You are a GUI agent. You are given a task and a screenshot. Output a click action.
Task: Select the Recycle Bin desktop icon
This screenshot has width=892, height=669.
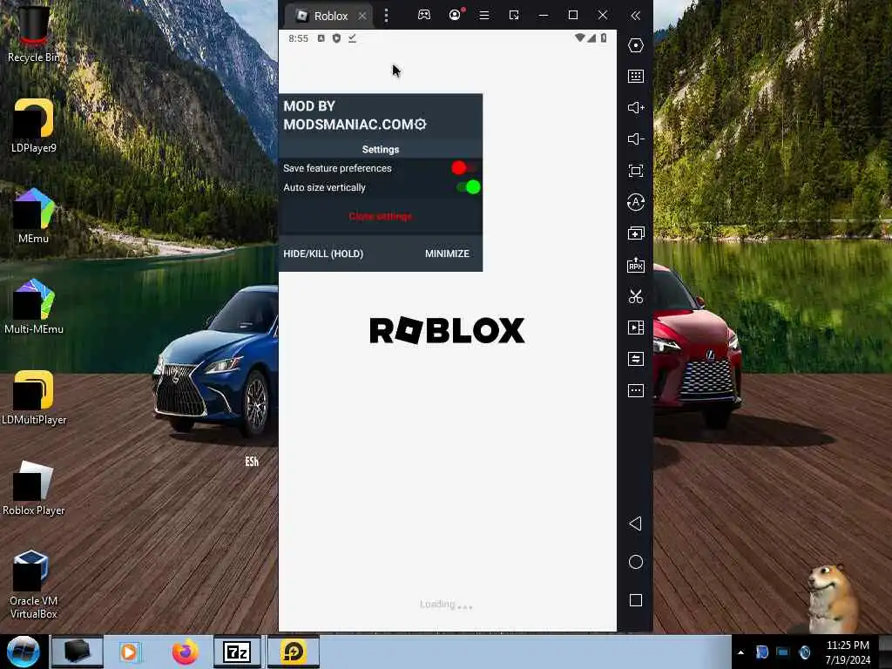[x=34, y=33]
